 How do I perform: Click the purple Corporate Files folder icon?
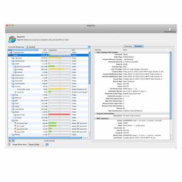(x=11, y=52)
